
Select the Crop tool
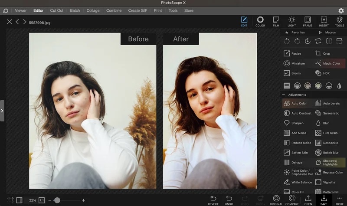323,53
